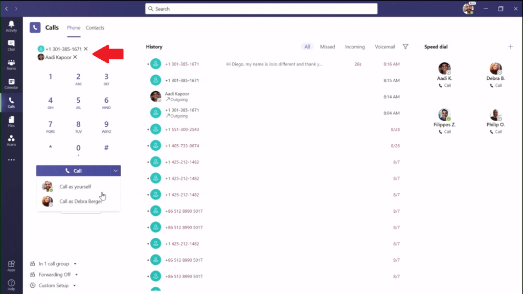Switch to the Contacts tab
This screenshot has height=294, width=523.
tap(95, 28)
